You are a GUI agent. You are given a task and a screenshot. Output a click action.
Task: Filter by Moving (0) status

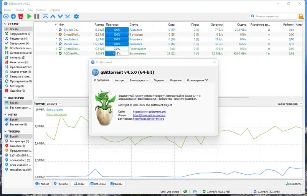tap(18, 86)
